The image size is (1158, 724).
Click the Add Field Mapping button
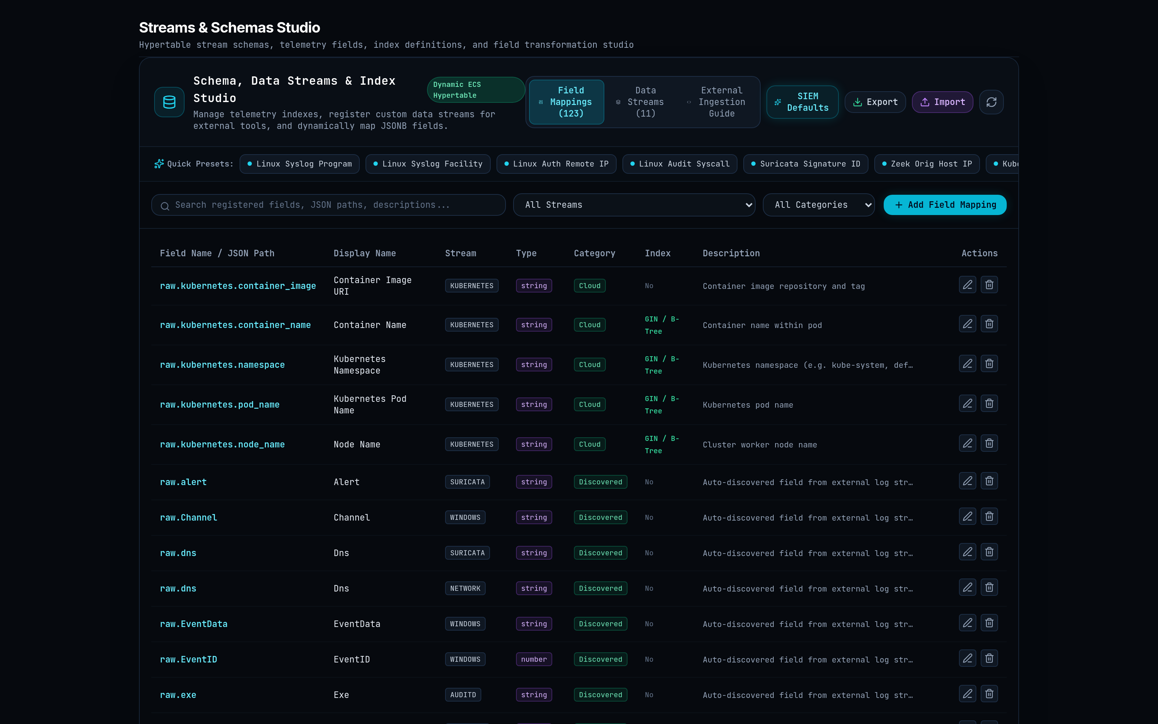pyautogui.click(x=945, y=205)
